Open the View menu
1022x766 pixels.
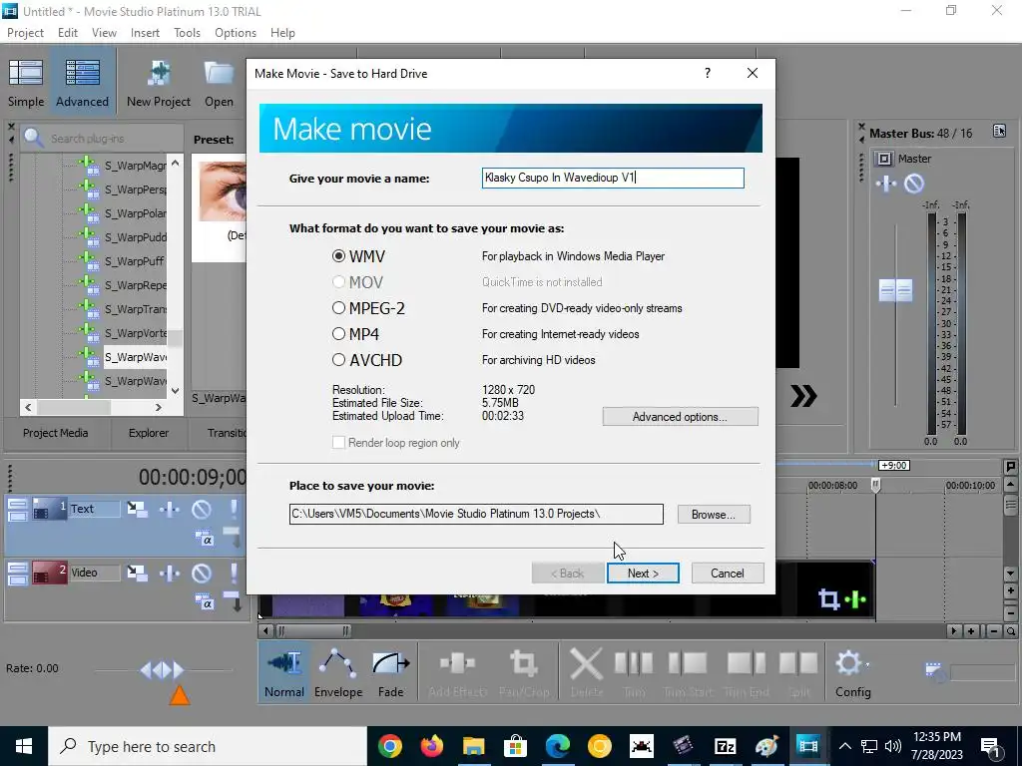point(104,33)
